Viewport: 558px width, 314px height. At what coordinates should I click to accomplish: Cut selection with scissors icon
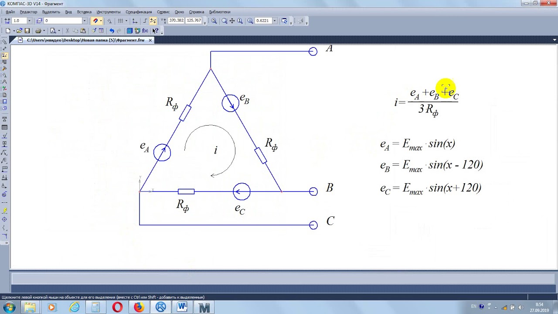click(x=68, y=31)
